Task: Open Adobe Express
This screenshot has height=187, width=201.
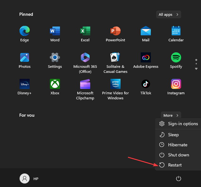Action: [x=146, y=60]
